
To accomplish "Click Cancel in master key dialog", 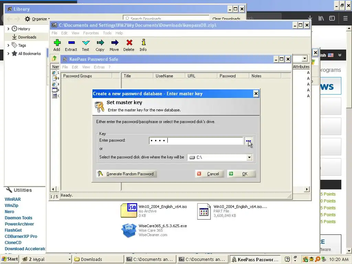I will [209, 174].
